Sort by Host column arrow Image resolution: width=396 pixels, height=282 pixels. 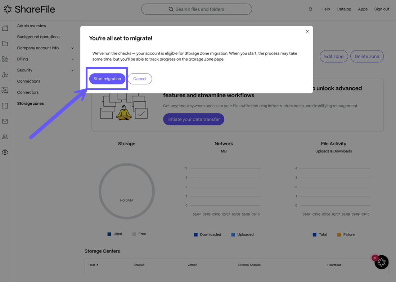pyautogui.click(x=97, y=265)
